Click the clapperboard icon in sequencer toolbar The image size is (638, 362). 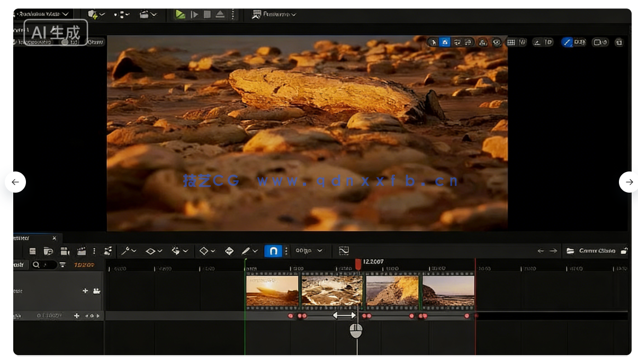82,251
